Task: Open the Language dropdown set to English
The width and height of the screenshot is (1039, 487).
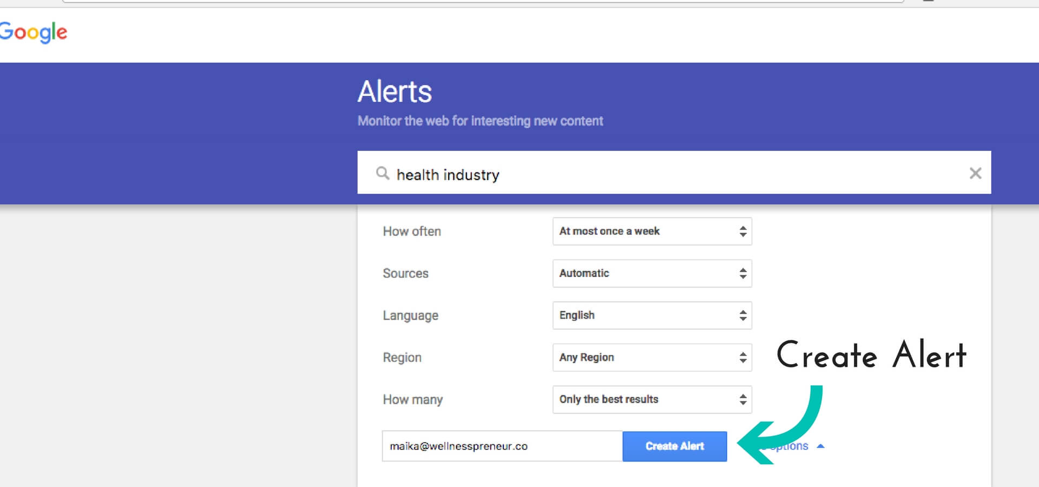Action: click(652, 315)
